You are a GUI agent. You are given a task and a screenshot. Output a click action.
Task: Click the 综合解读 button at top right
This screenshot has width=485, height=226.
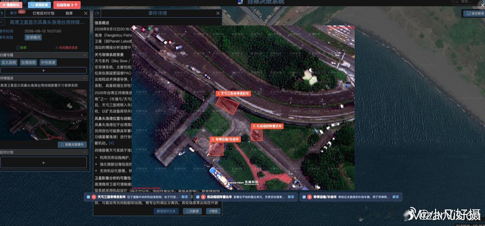click(474, 13)
